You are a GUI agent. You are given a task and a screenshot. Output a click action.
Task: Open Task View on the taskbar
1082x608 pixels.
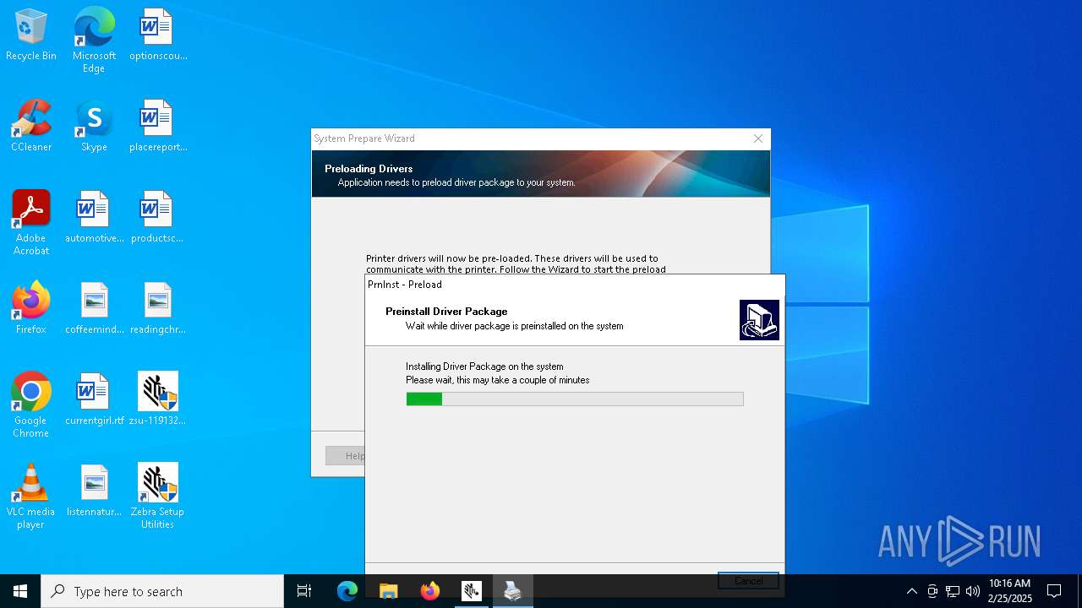304,591
